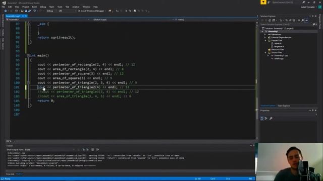Toggle Solution Explorer Preview Selected Items icon

point(306,20)
